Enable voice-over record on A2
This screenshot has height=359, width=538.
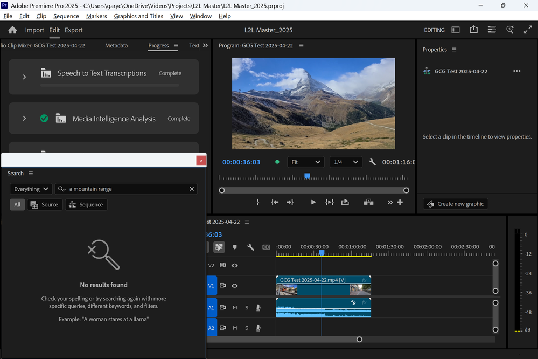(258, 328)
